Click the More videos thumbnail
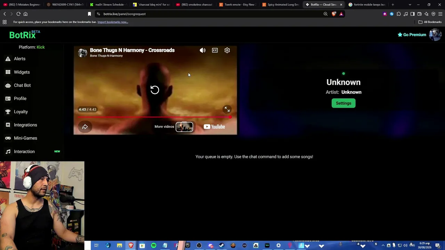Image resolution: width=445 pixels, height=250 pixels. [184, 127]
